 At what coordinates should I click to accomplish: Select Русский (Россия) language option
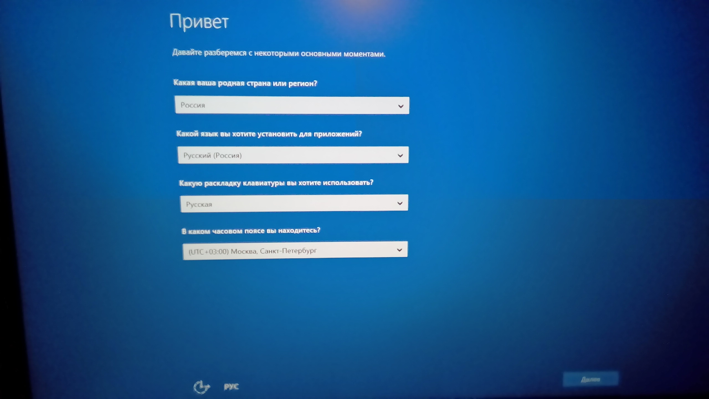click(x=292, y=155)
